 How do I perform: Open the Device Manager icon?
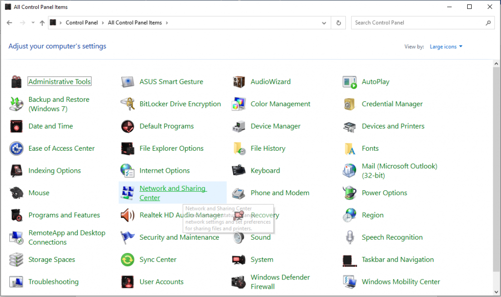point(239,126)
